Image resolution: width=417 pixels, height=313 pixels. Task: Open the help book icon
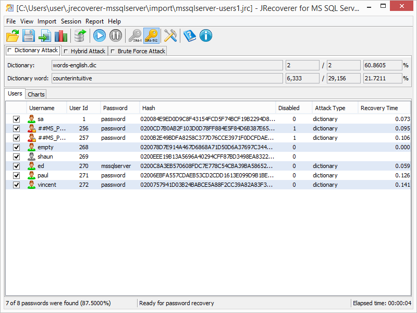[x=190, y=35]
